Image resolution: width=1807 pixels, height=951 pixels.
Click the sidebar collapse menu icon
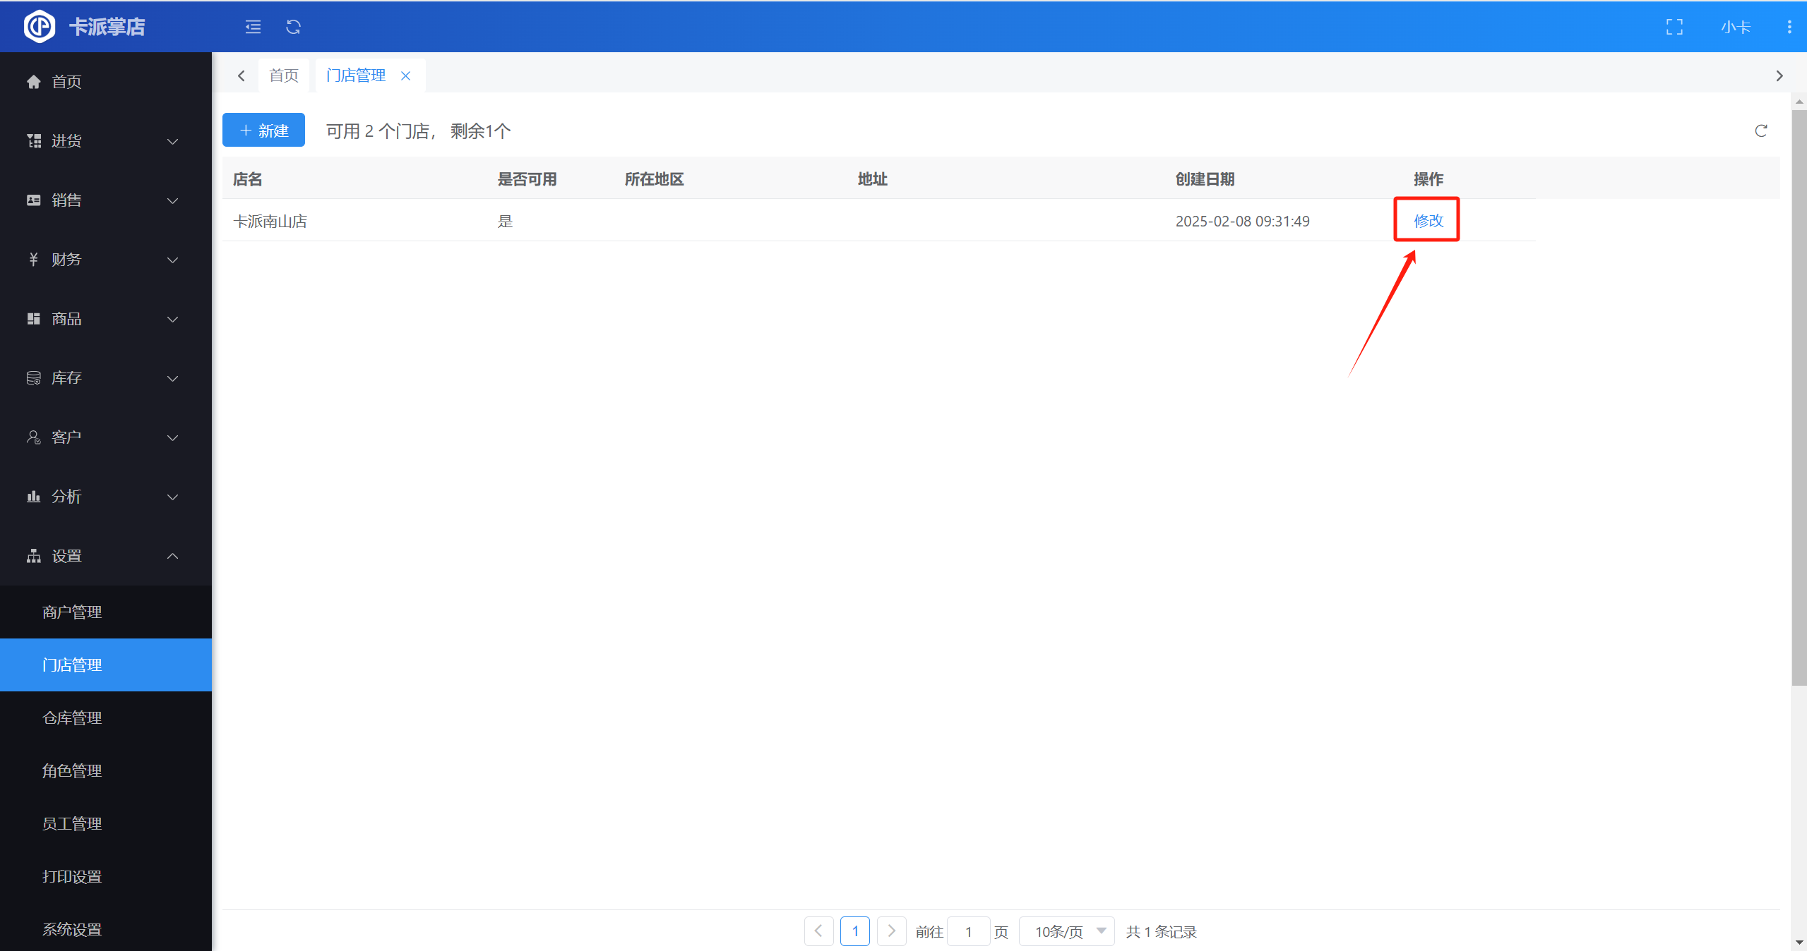[253, 27]
